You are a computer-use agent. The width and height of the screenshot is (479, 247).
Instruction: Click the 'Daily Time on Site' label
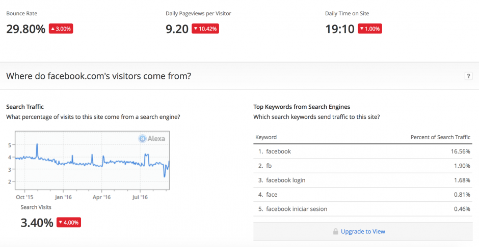point(347,13)
